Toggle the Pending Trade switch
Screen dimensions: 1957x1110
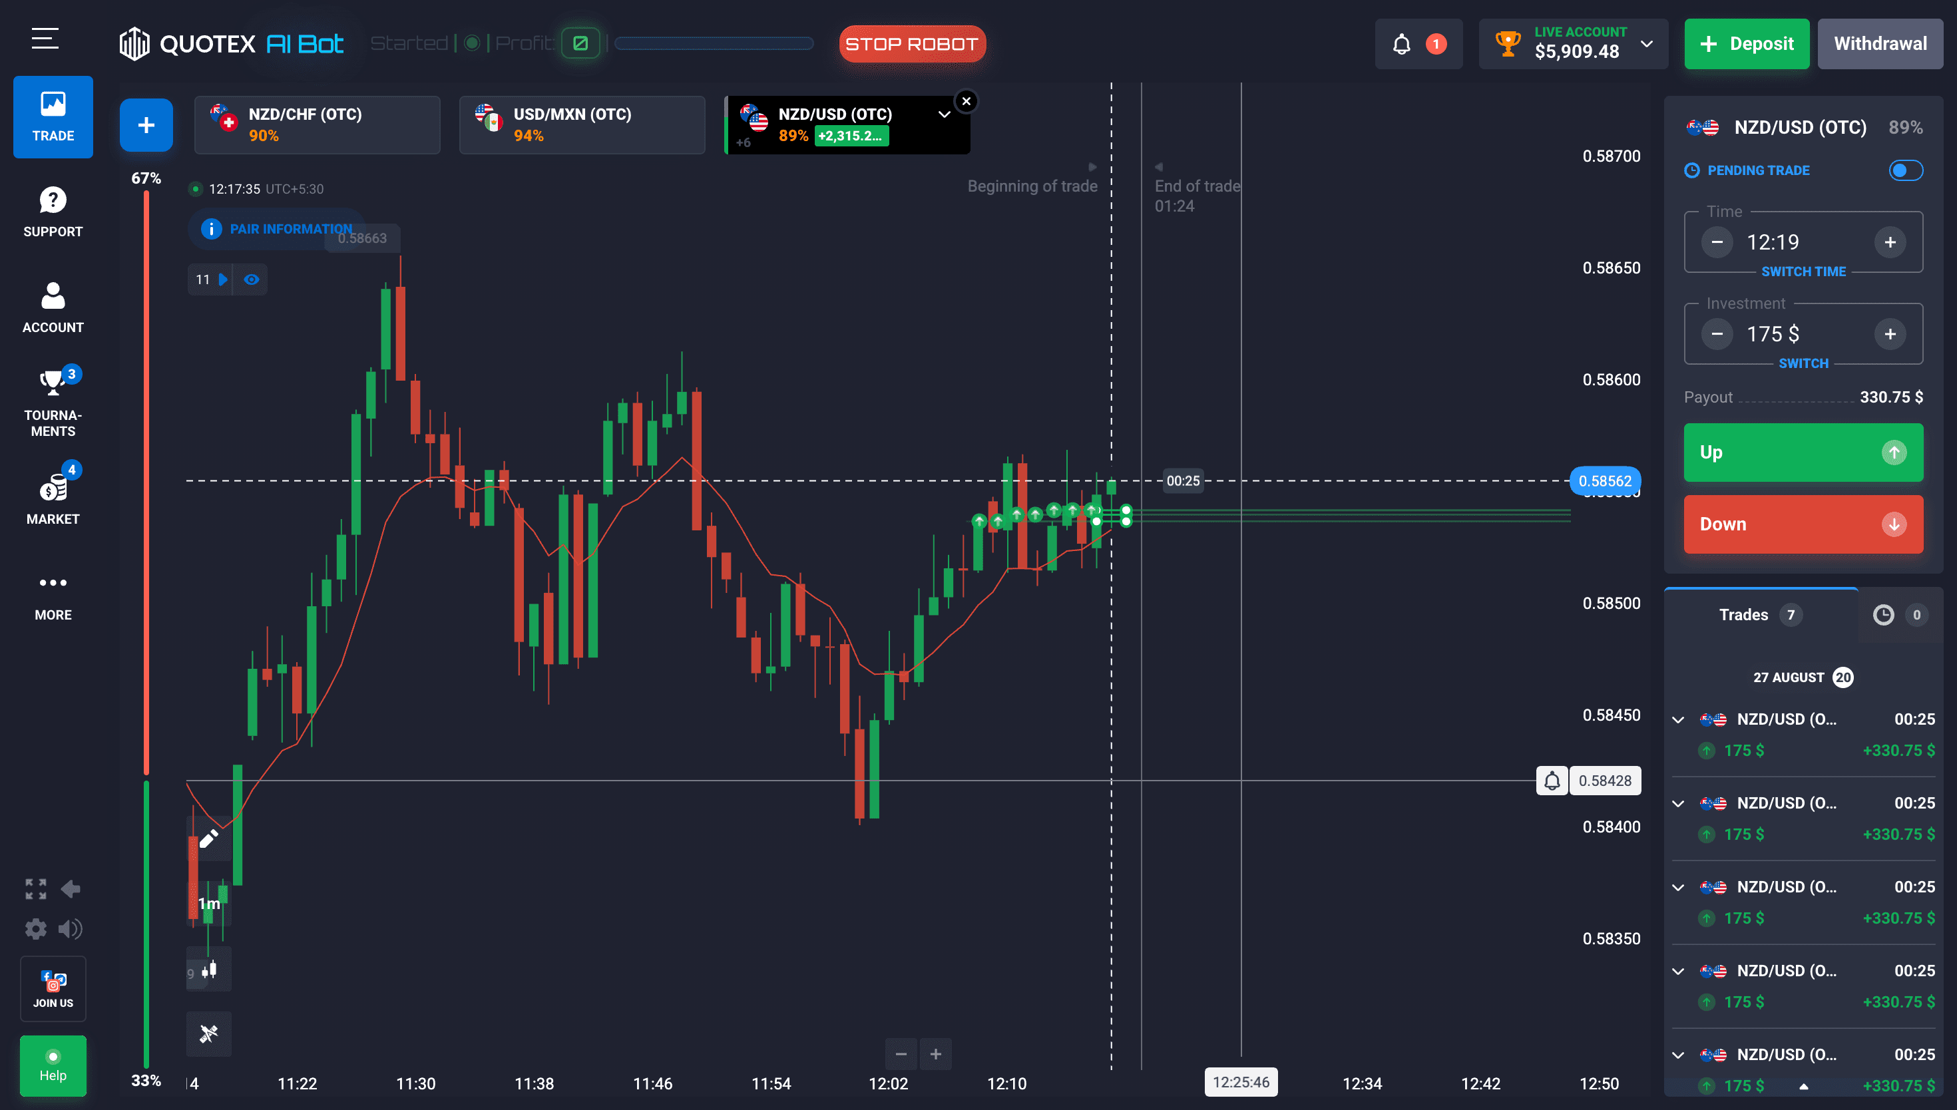coord(1905,170)
